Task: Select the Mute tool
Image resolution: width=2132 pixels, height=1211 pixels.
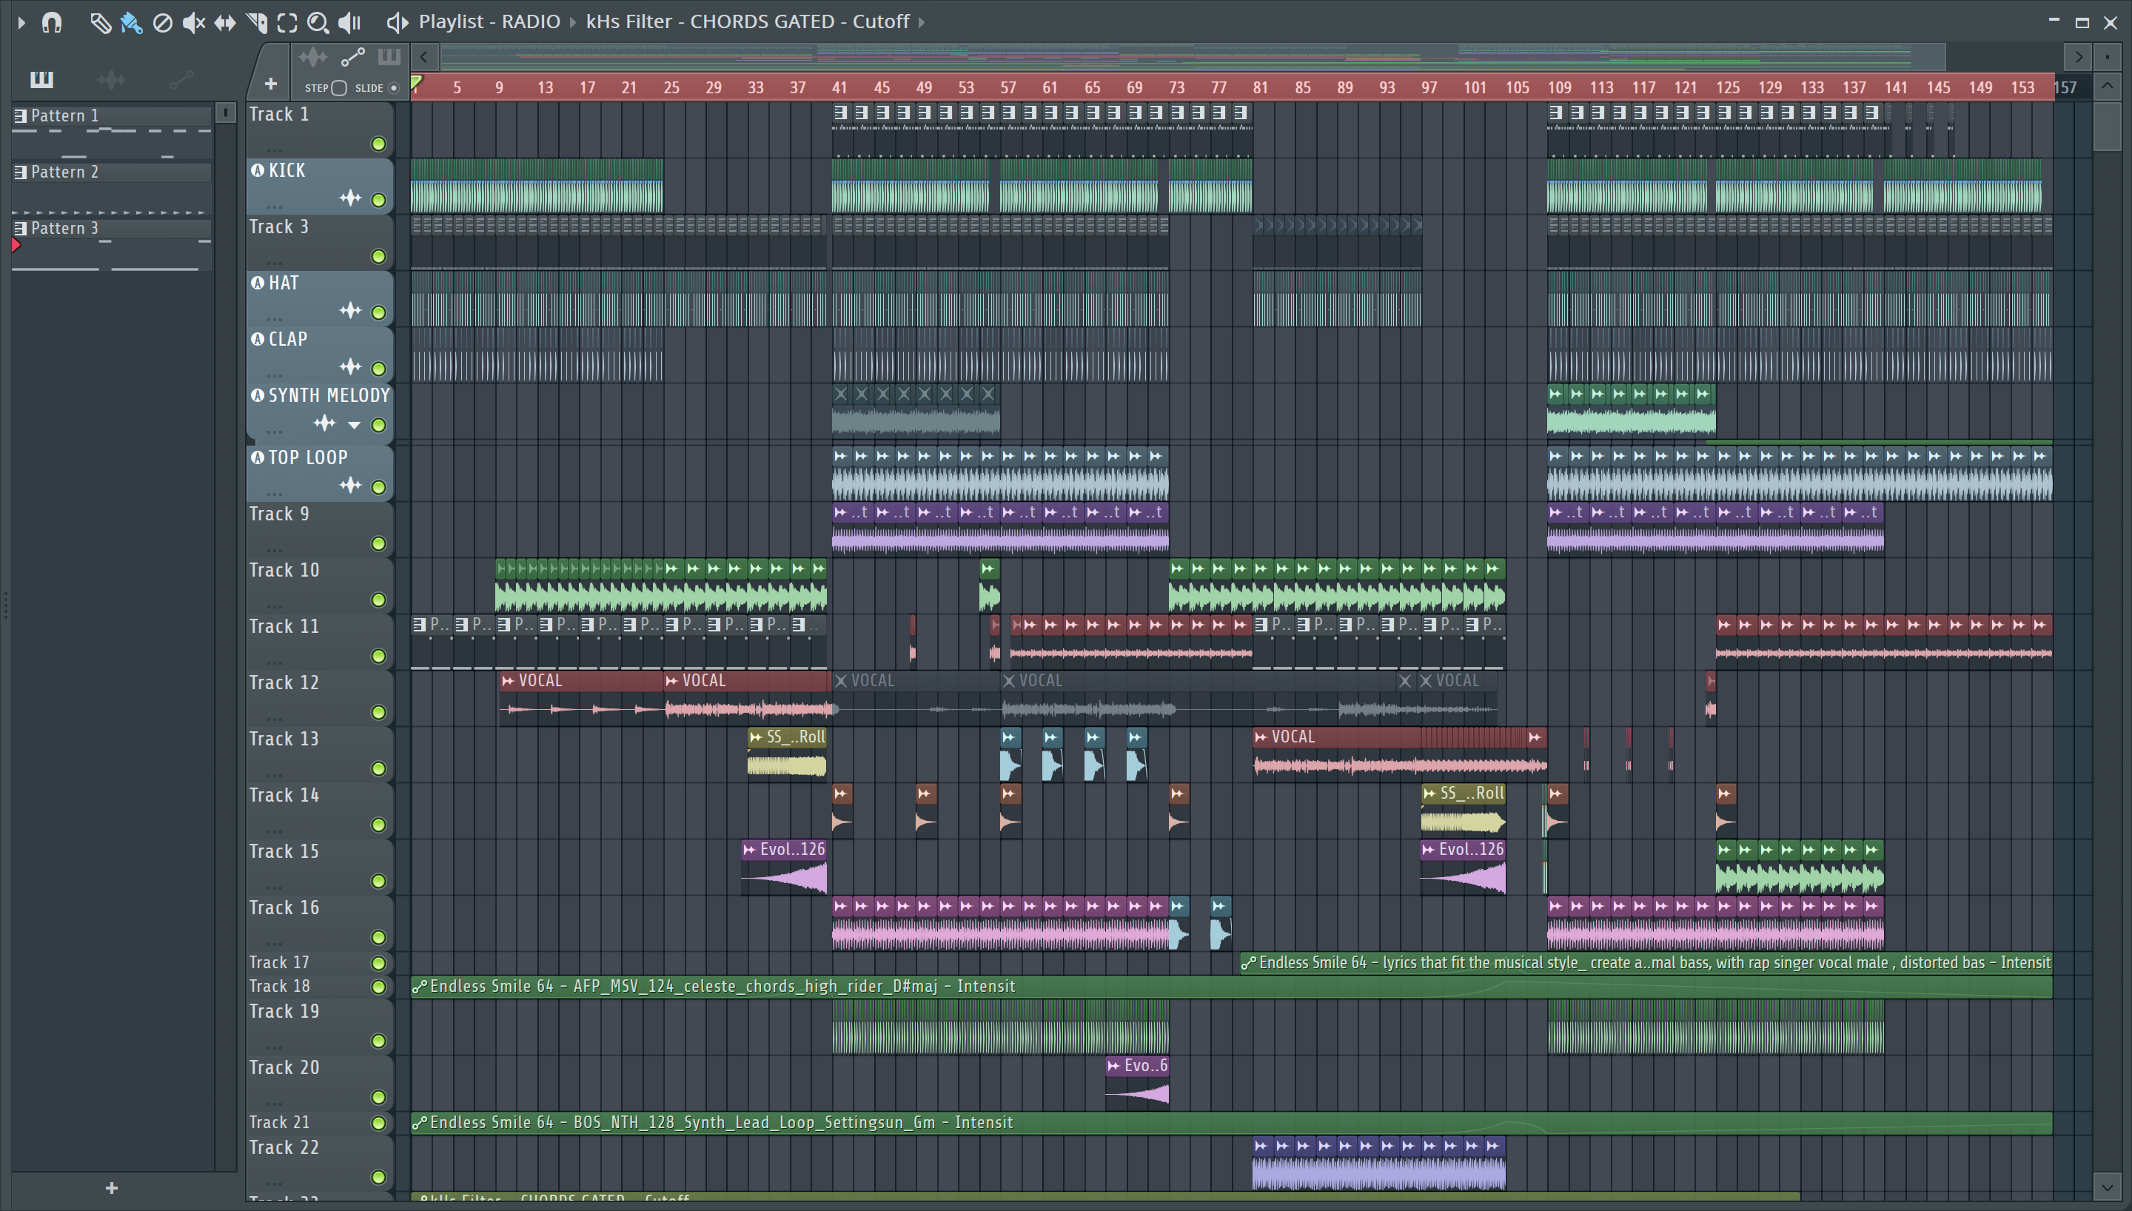Action: 194,22
